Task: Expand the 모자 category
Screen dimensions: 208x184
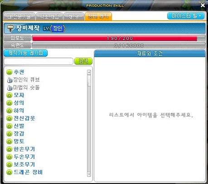Action: coord(9,95)
